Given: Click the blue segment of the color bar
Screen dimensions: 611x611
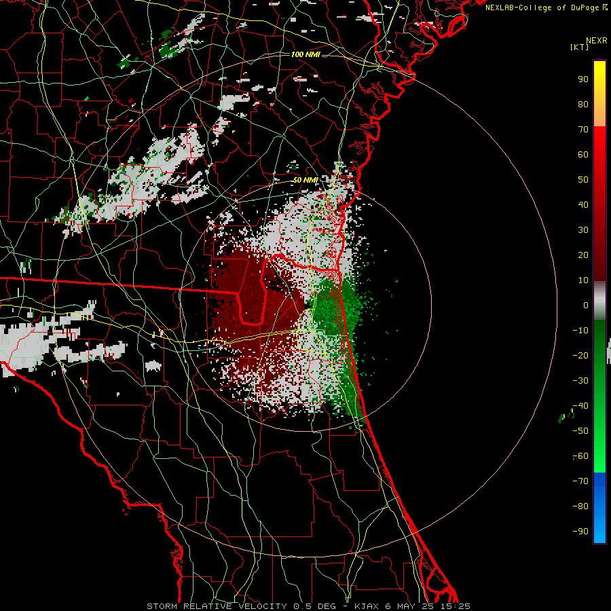Looking at the screenshot, I should pyautogui.click(x=599, y=508).
